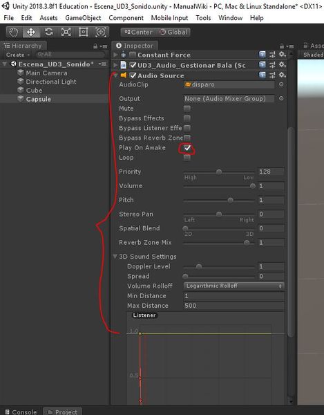Disable the UD3_Audio_Gestionar Bala script checkbox
The image size is (324, 415).
133,65
